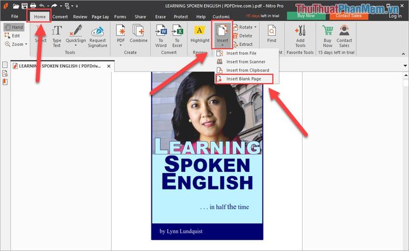Switch to the Help ribbon tab
Viewport: 409px width, 251px height.
pos(201,17)
